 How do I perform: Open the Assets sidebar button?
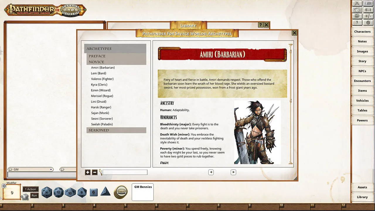[x=362, y=187]
